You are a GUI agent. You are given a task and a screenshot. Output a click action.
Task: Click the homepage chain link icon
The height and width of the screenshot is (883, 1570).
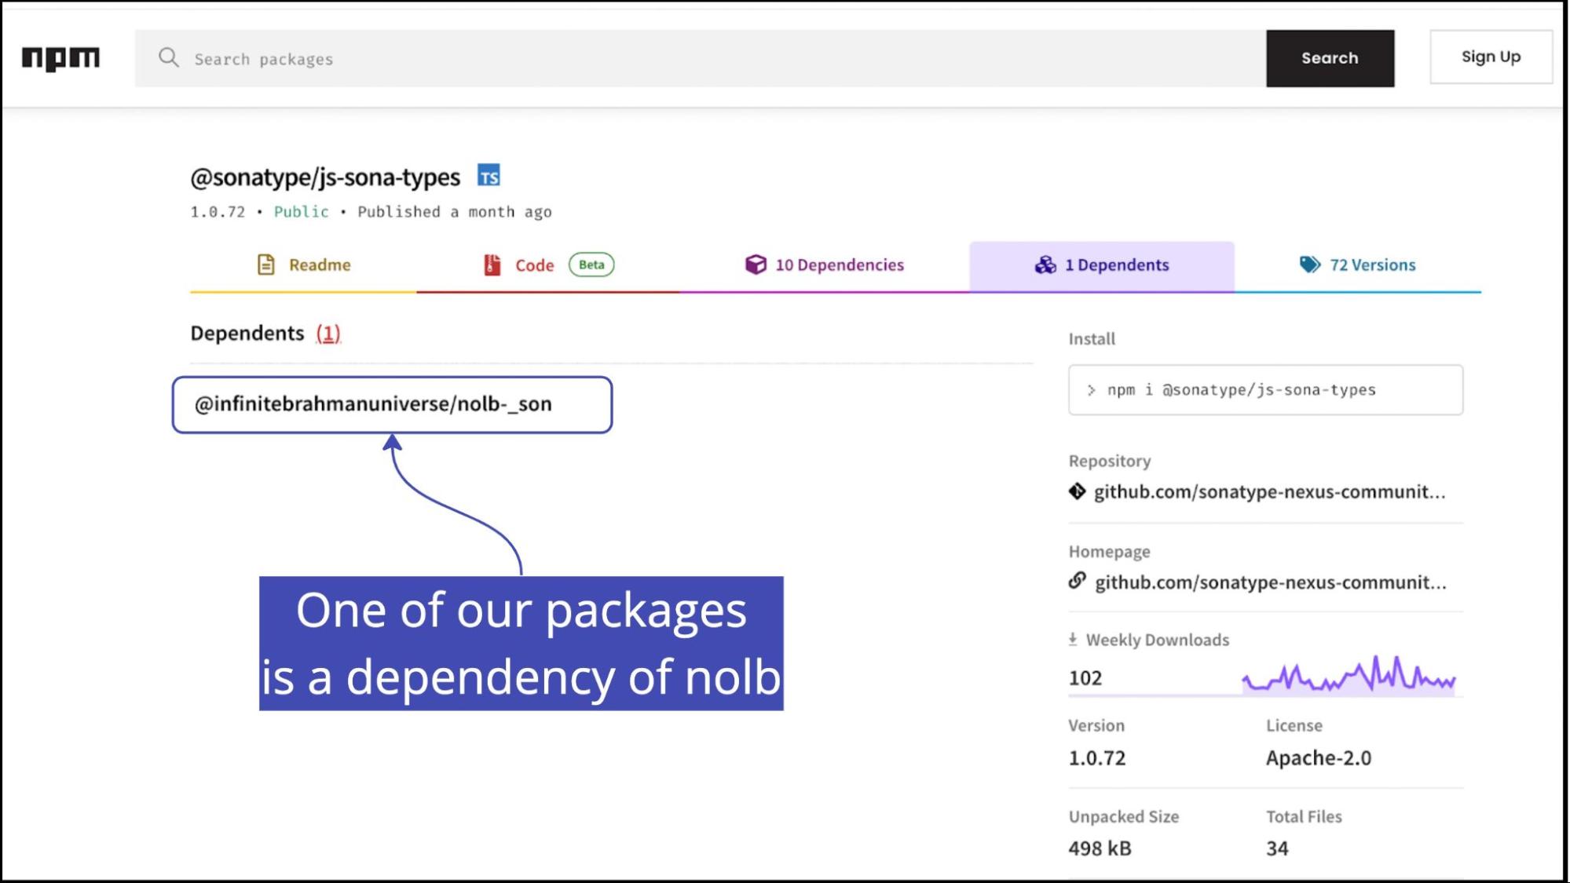click(x=1077, y=581)
